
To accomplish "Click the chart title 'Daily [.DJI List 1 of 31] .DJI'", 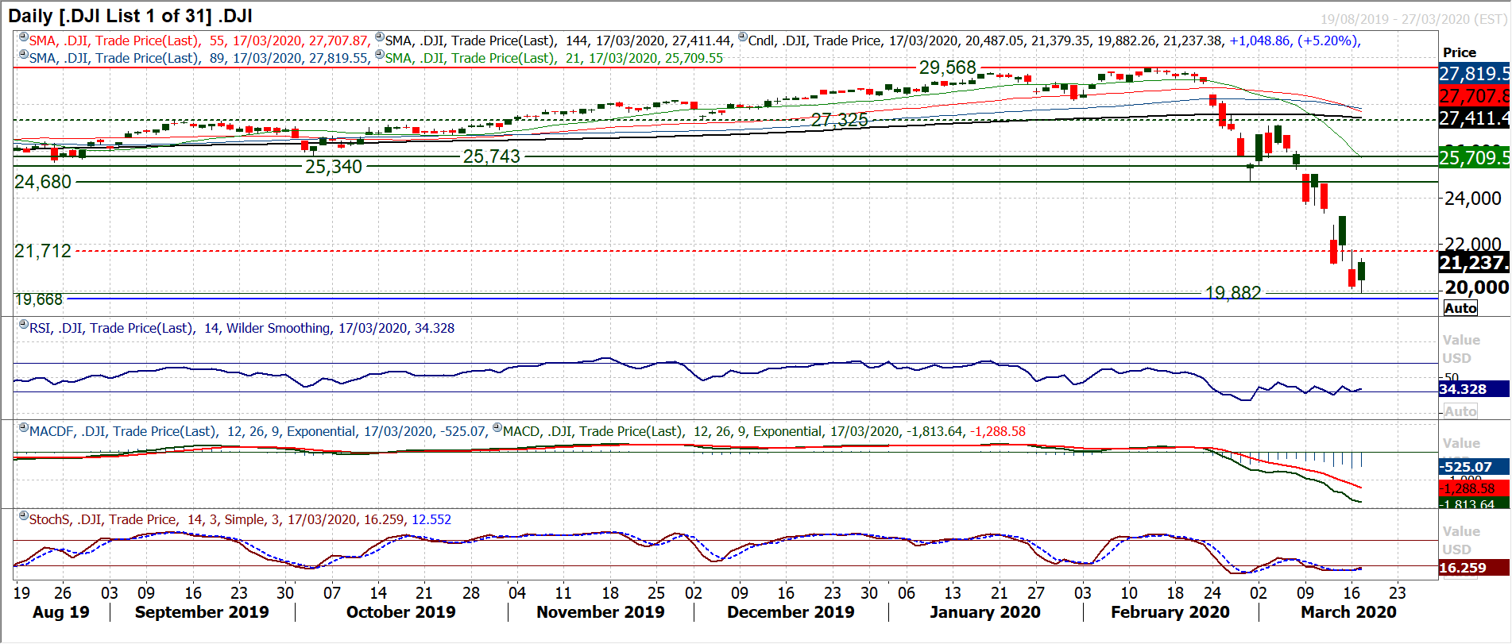I will coord(130,16).
